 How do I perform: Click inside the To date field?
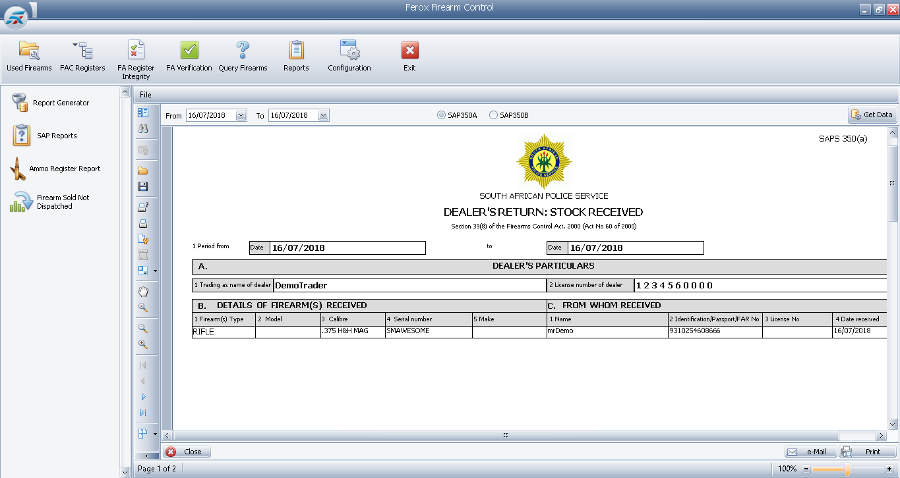tap(292, 115)
